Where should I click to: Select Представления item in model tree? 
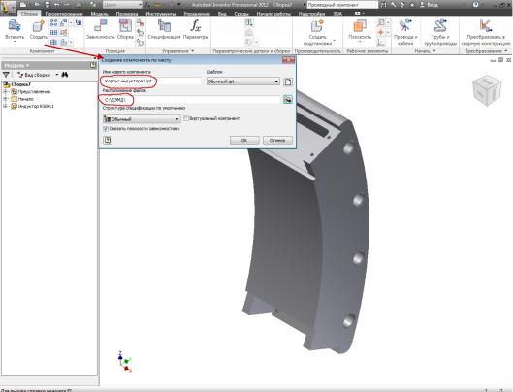34,92
